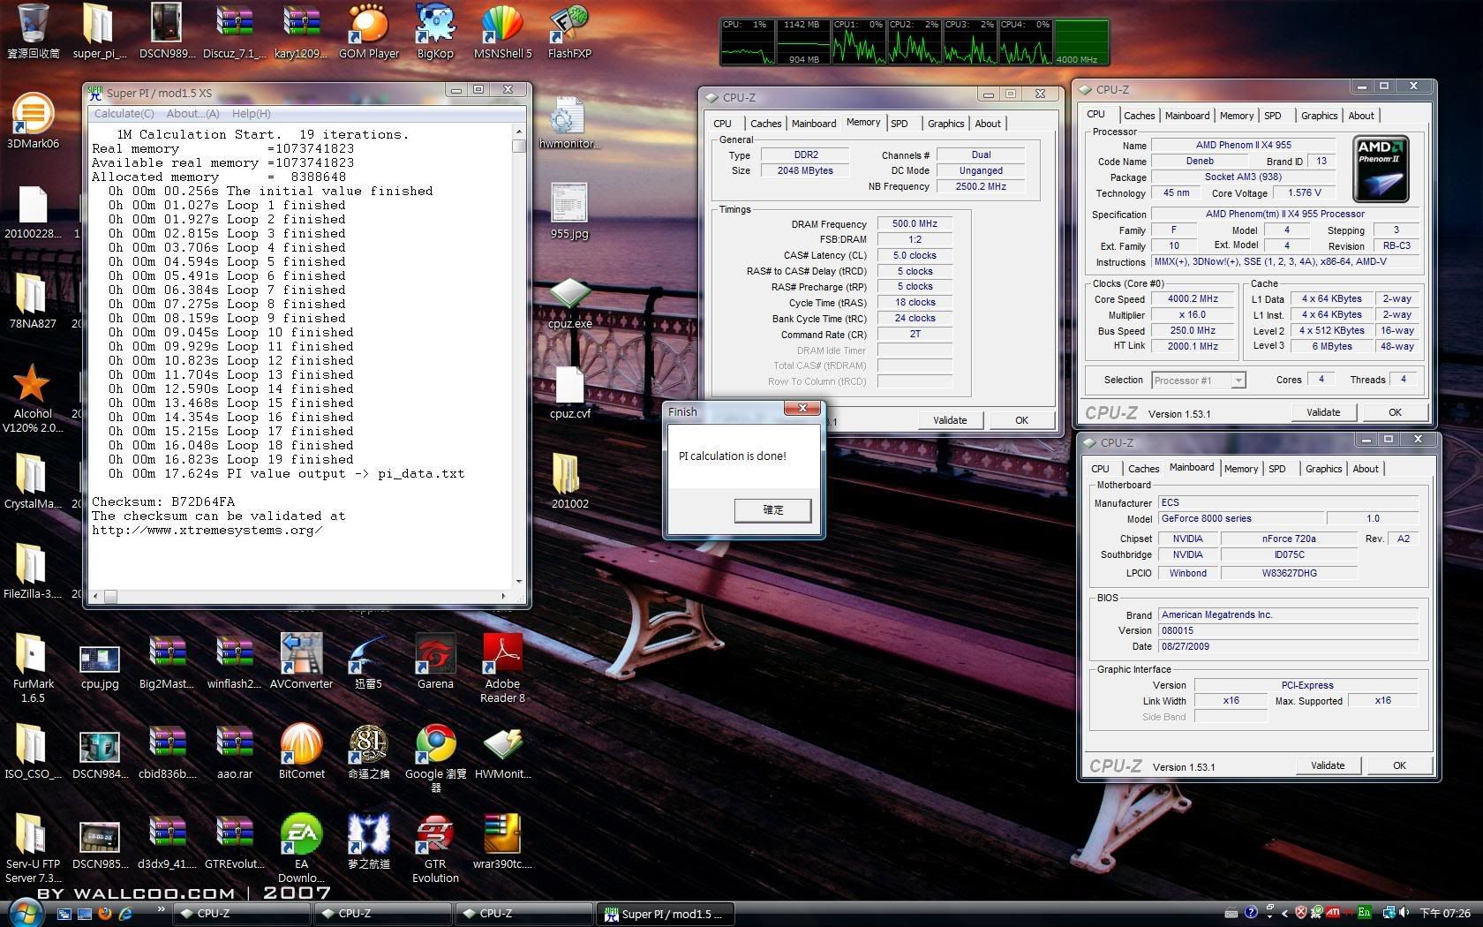The image size is (1483, 927).
Task: Open the Windows Start orb
Action: pyautogui.click(x=25, y=913)
